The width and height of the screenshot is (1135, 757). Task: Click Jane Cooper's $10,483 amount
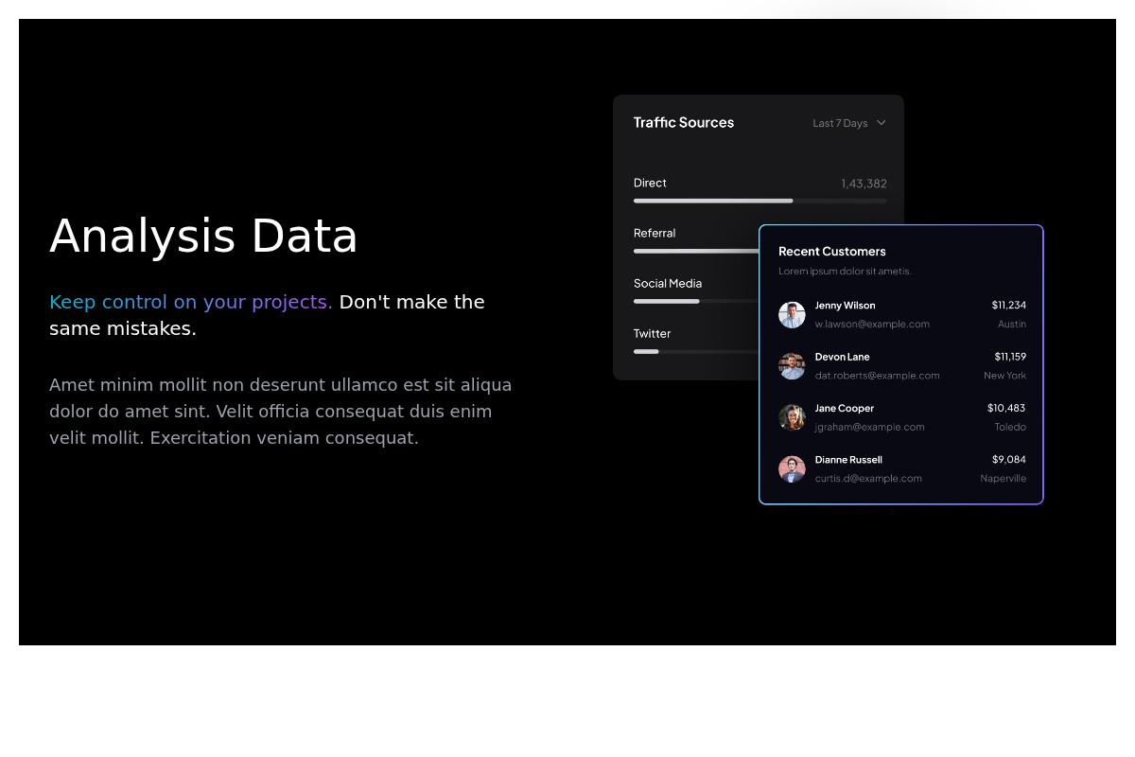(x=1005, y=408)
